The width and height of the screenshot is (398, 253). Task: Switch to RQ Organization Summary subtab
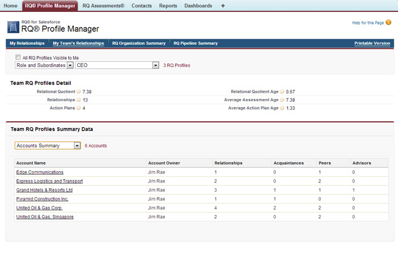tap(139, 43)
